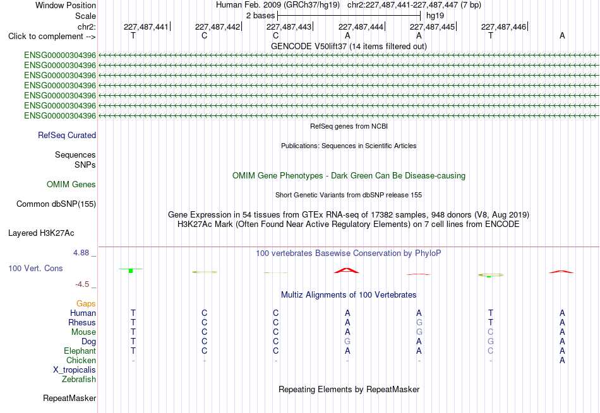This screenshot has width=600, height=413.
Task: Open 'RefSeq genes from NCBI' track title
Action: [349, 126]
